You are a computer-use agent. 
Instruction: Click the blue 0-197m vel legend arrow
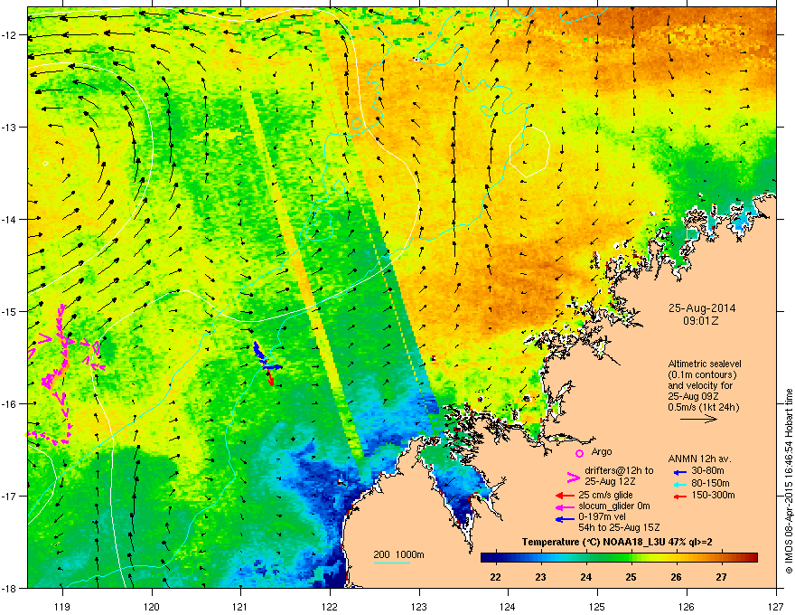click(565, 519)
